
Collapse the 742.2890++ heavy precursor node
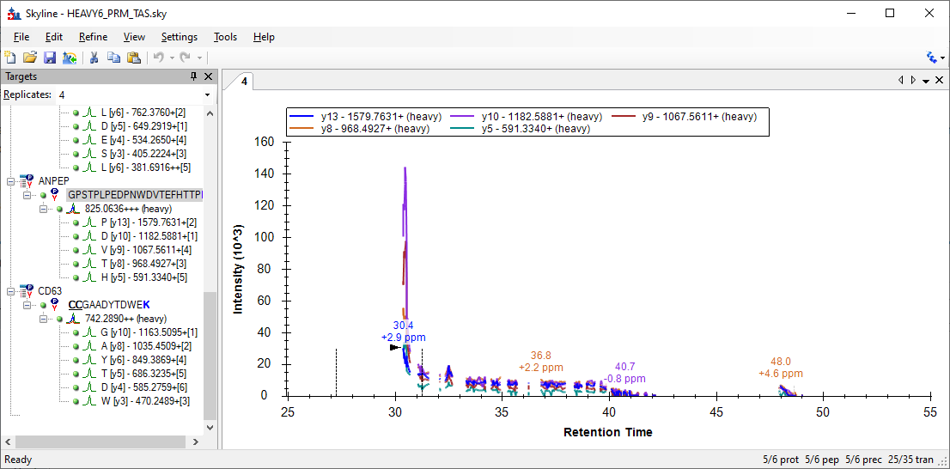click(45, 319)
